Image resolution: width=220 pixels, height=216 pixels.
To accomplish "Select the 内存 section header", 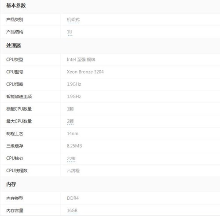I will pos(11,184).
